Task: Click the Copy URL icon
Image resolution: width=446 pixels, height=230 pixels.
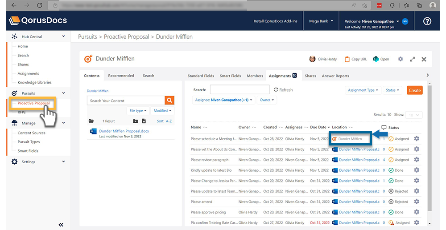Action: coord(347,59)
